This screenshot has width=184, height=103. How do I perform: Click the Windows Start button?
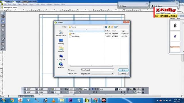coord(3,100)
